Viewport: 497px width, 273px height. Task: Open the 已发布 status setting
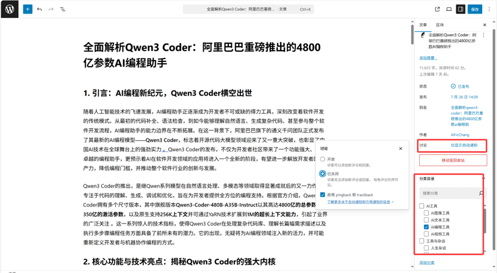tap(460, 86)
